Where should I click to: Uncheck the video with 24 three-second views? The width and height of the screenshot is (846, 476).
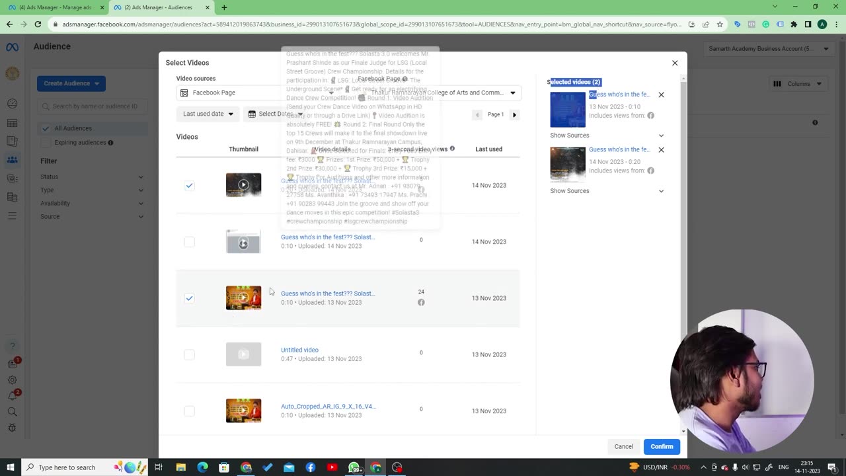point(189,298)
